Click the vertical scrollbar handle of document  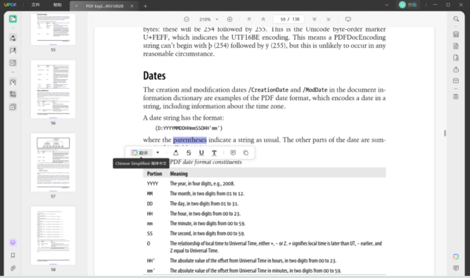(445, 133)
